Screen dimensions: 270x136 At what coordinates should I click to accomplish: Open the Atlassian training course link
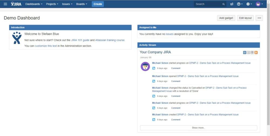pos(110,40)
